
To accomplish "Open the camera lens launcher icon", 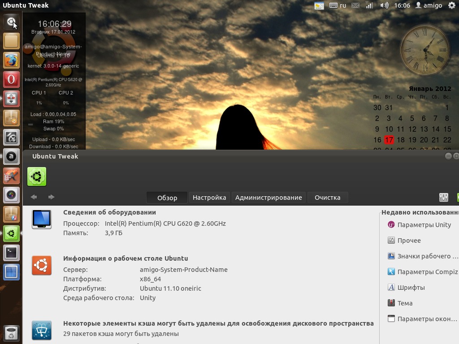I will [x=11, y=195].
